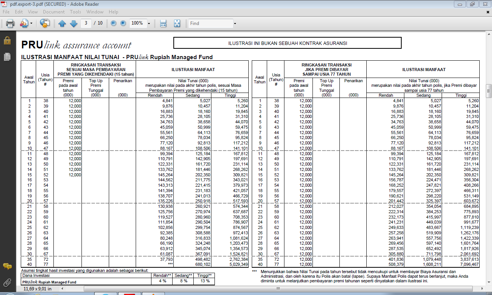Open the Collaborate people icon
Screen dimensions: 492x295
[24, 23]
